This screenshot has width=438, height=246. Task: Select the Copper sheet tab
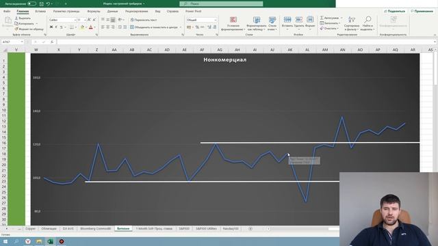coord(30,229)
